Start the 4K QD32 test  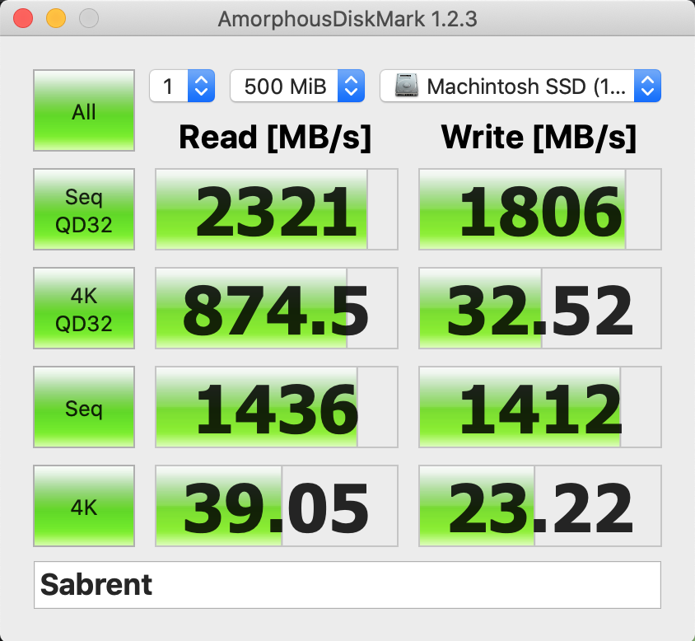pyautogui.click(x=84, y=308)
